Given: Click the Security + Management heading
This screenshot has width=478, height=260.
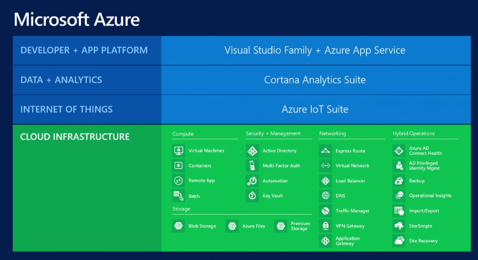Looking at the screenshot, I should 273,133.
